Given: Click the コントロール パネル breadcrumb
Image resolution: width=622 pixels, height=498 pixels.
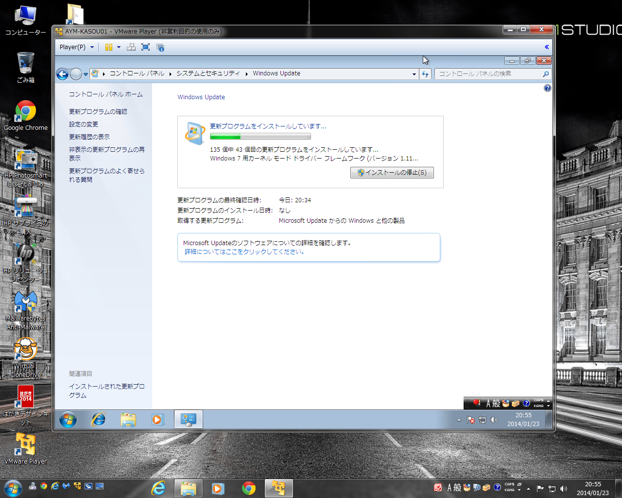Looking at the screenshot, I should coord(137,73).
